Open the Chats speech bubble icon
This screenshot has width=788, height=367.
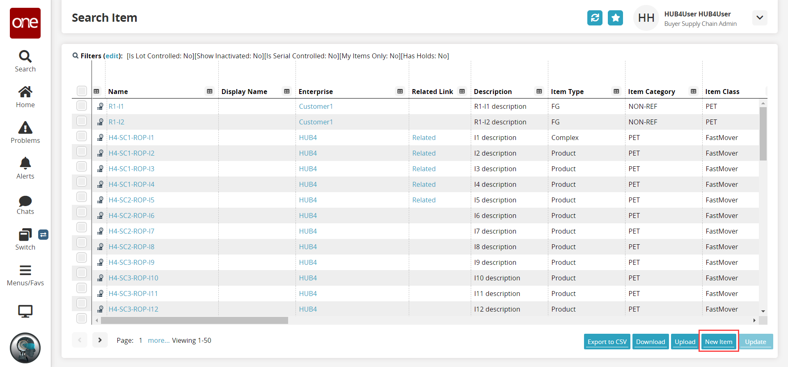click(x=25, y=201)
